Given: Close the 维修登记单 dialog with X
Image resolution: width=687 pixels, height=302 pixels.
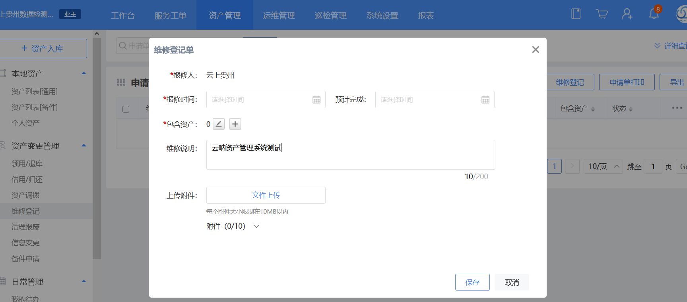Looking at the screenshot, I should 536,50.
